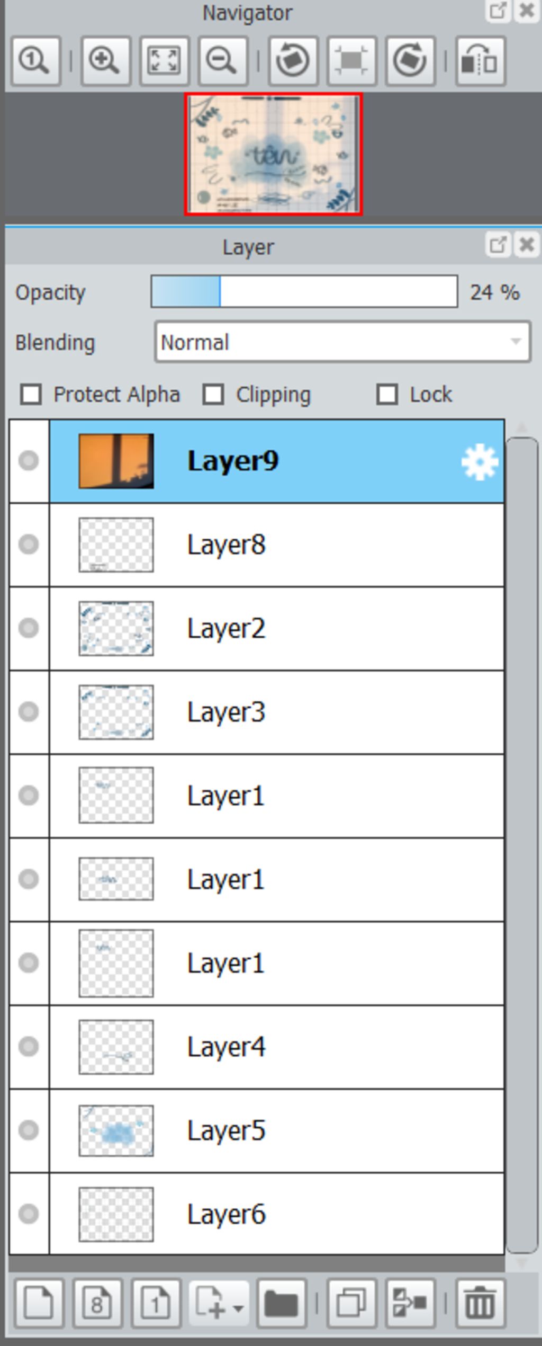Enable the Protect Alpha checkbox
Viewport: 542px width, 1346px height.
31,395
